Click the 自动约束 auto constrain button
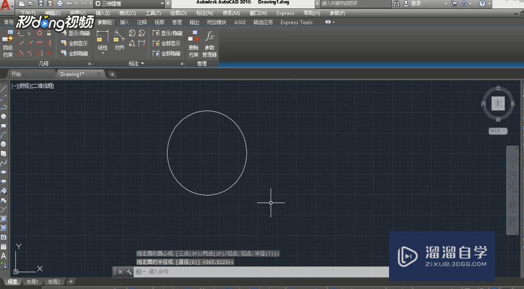Screen dimensions: 524x289 click(x=8, y=44)
